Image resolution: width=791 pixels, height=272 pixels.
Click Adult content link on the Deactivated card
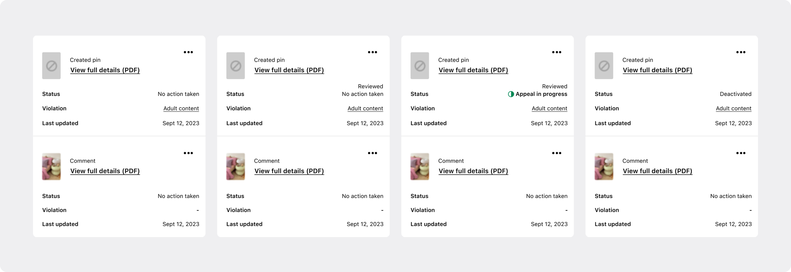click(x=734, y=108)
